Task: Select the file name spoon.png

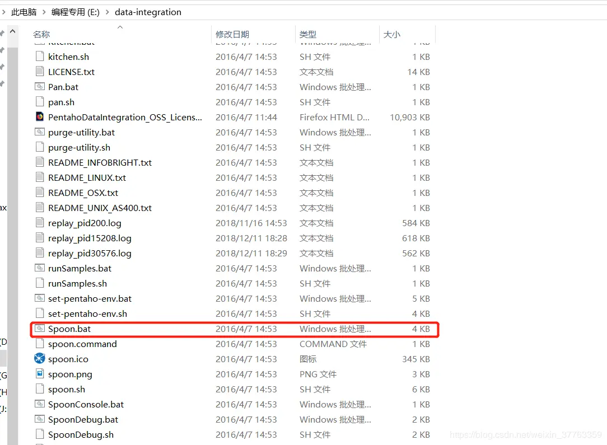Action: click(x=70, y=374)
